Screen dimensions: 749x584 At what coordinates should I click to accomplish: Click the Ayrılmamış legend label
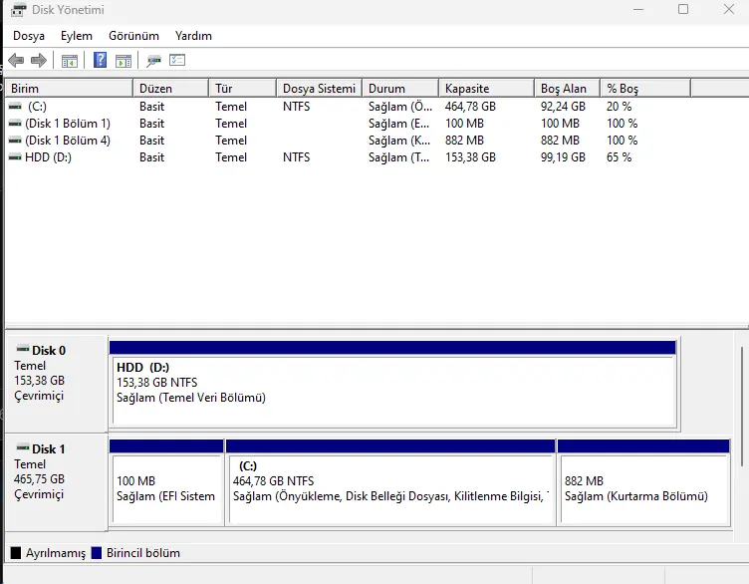(x=56, y=553)
